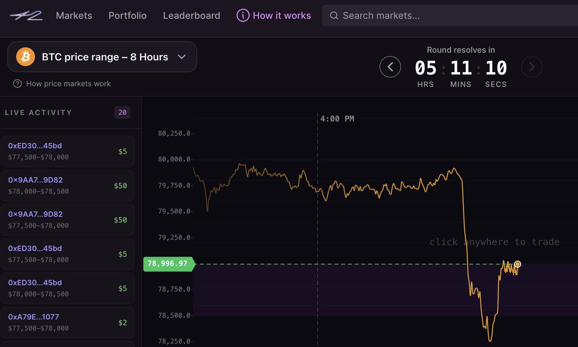
Task: Go to next round arrow
Action: 532,67
